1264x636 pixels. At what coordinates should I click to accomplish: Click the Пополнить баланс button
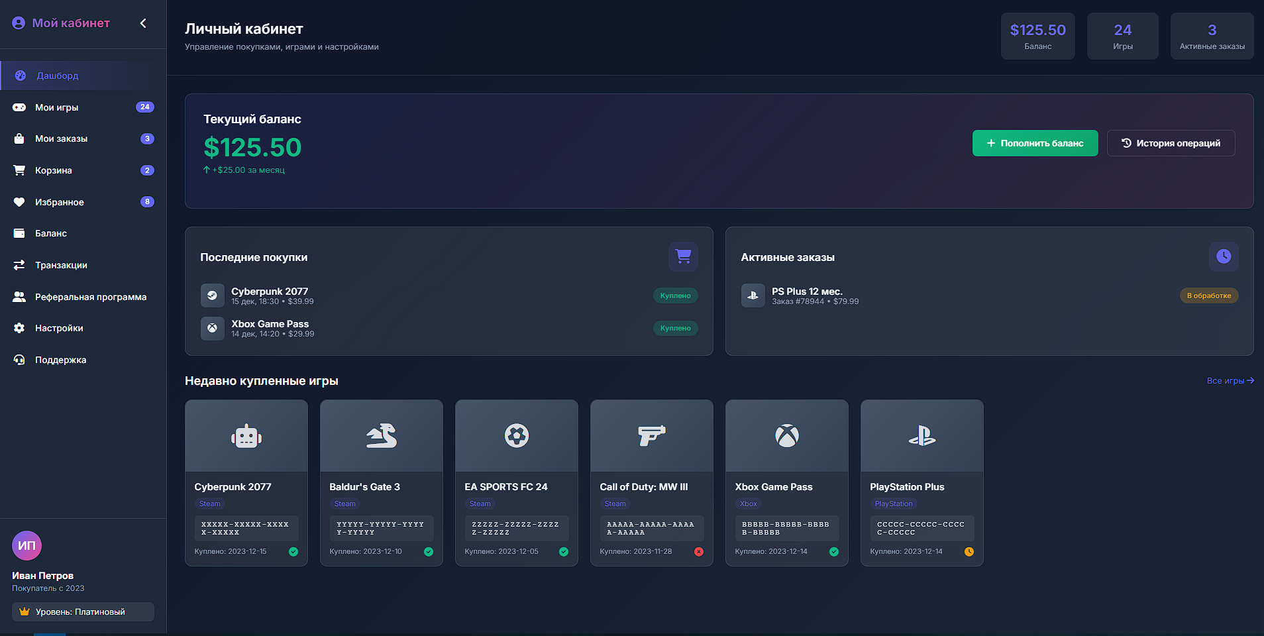tap(1035, 143)
